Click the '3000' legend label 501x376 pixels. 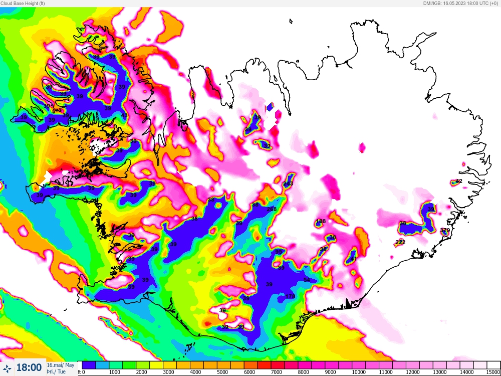168,372
